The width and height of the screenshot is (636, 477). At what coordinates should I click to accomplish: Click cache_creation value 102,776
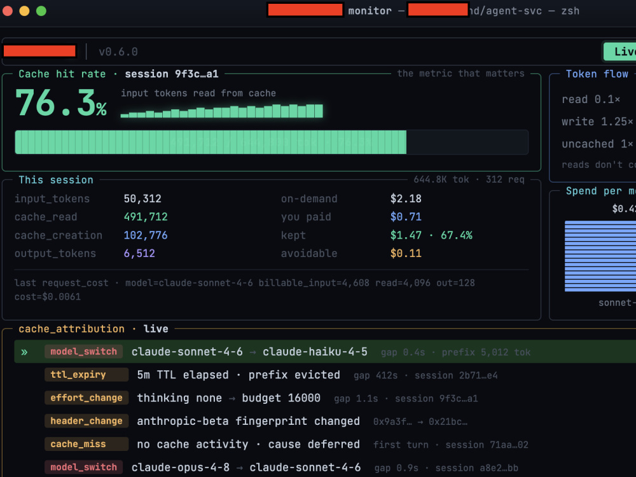[x=146, y=235]
